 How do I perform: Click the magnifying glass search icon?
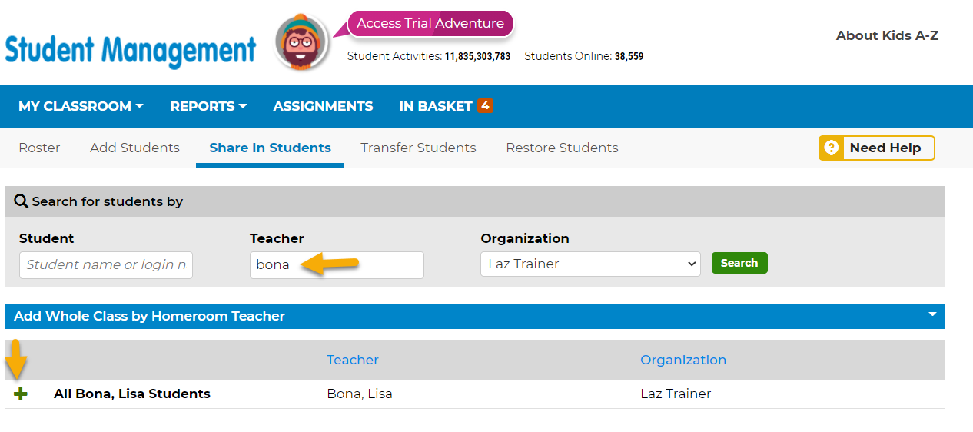[22, 202]
